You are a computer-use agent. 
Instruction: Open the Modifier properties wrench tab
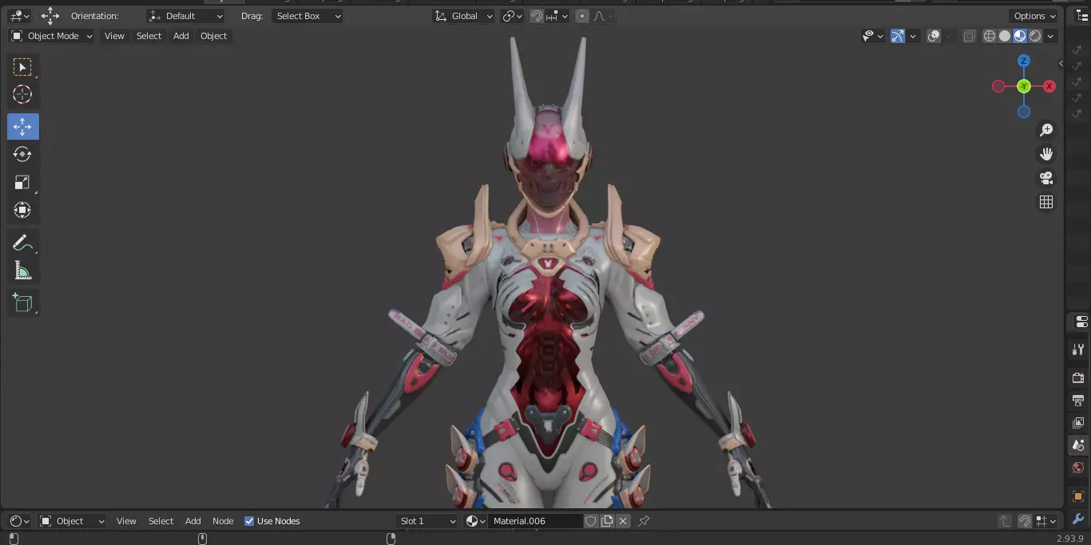click(x=1078, y=519)
